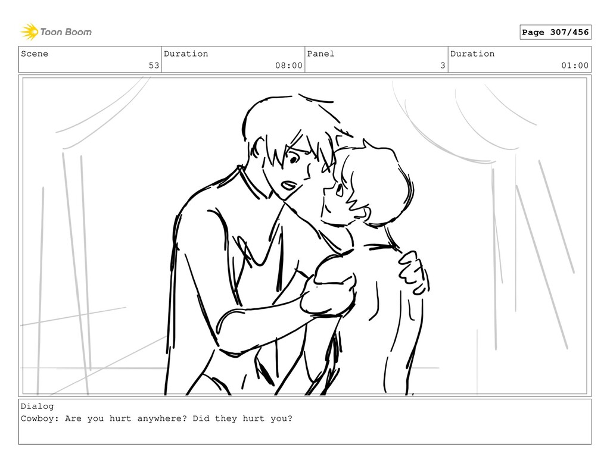The height and width of the screenshot is (472, 610).
Task: Click the scene duration value 08:00
Action: 289,65
